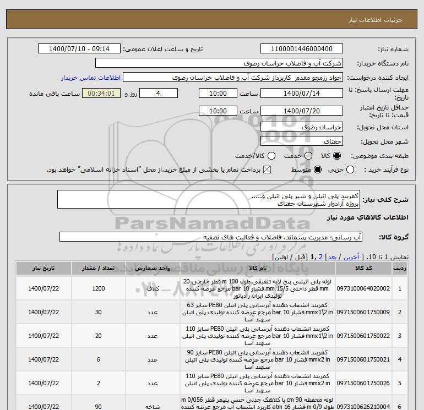Open اطلاعات تماس خریدار link

pyautogui.click(x=91, y=78)
